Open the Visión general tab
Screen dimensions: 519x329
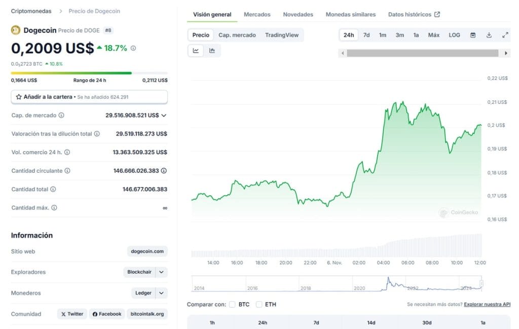tap(212, 15)
